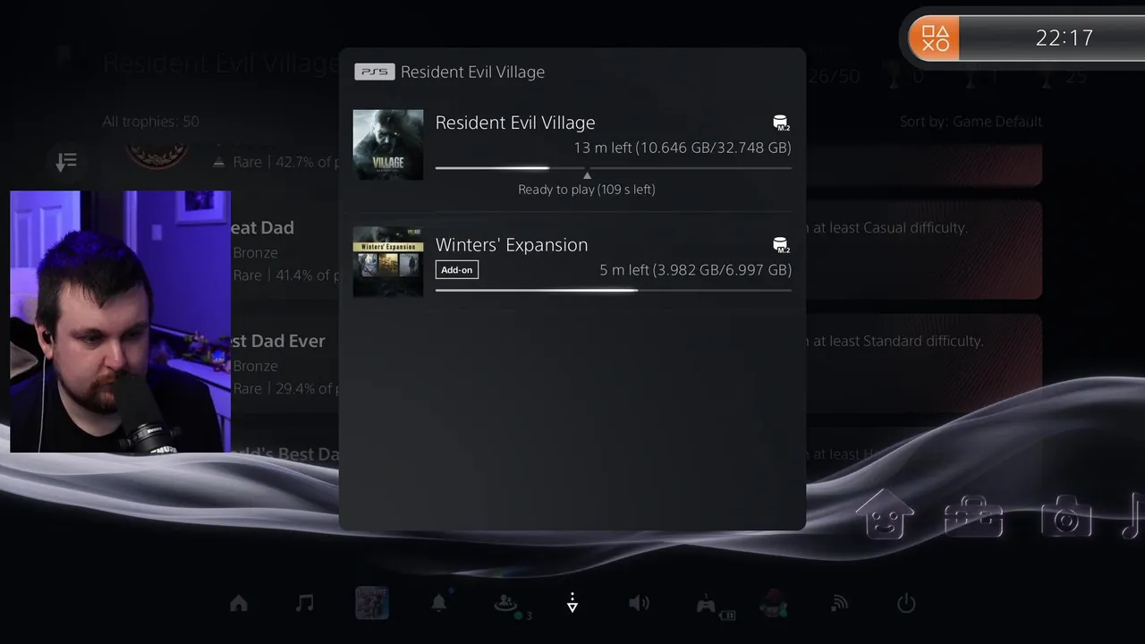Click the M.2 storage icon for Winters' Expansion
The height and width of the screenshot is (644, 1145).
click(781, 245)
